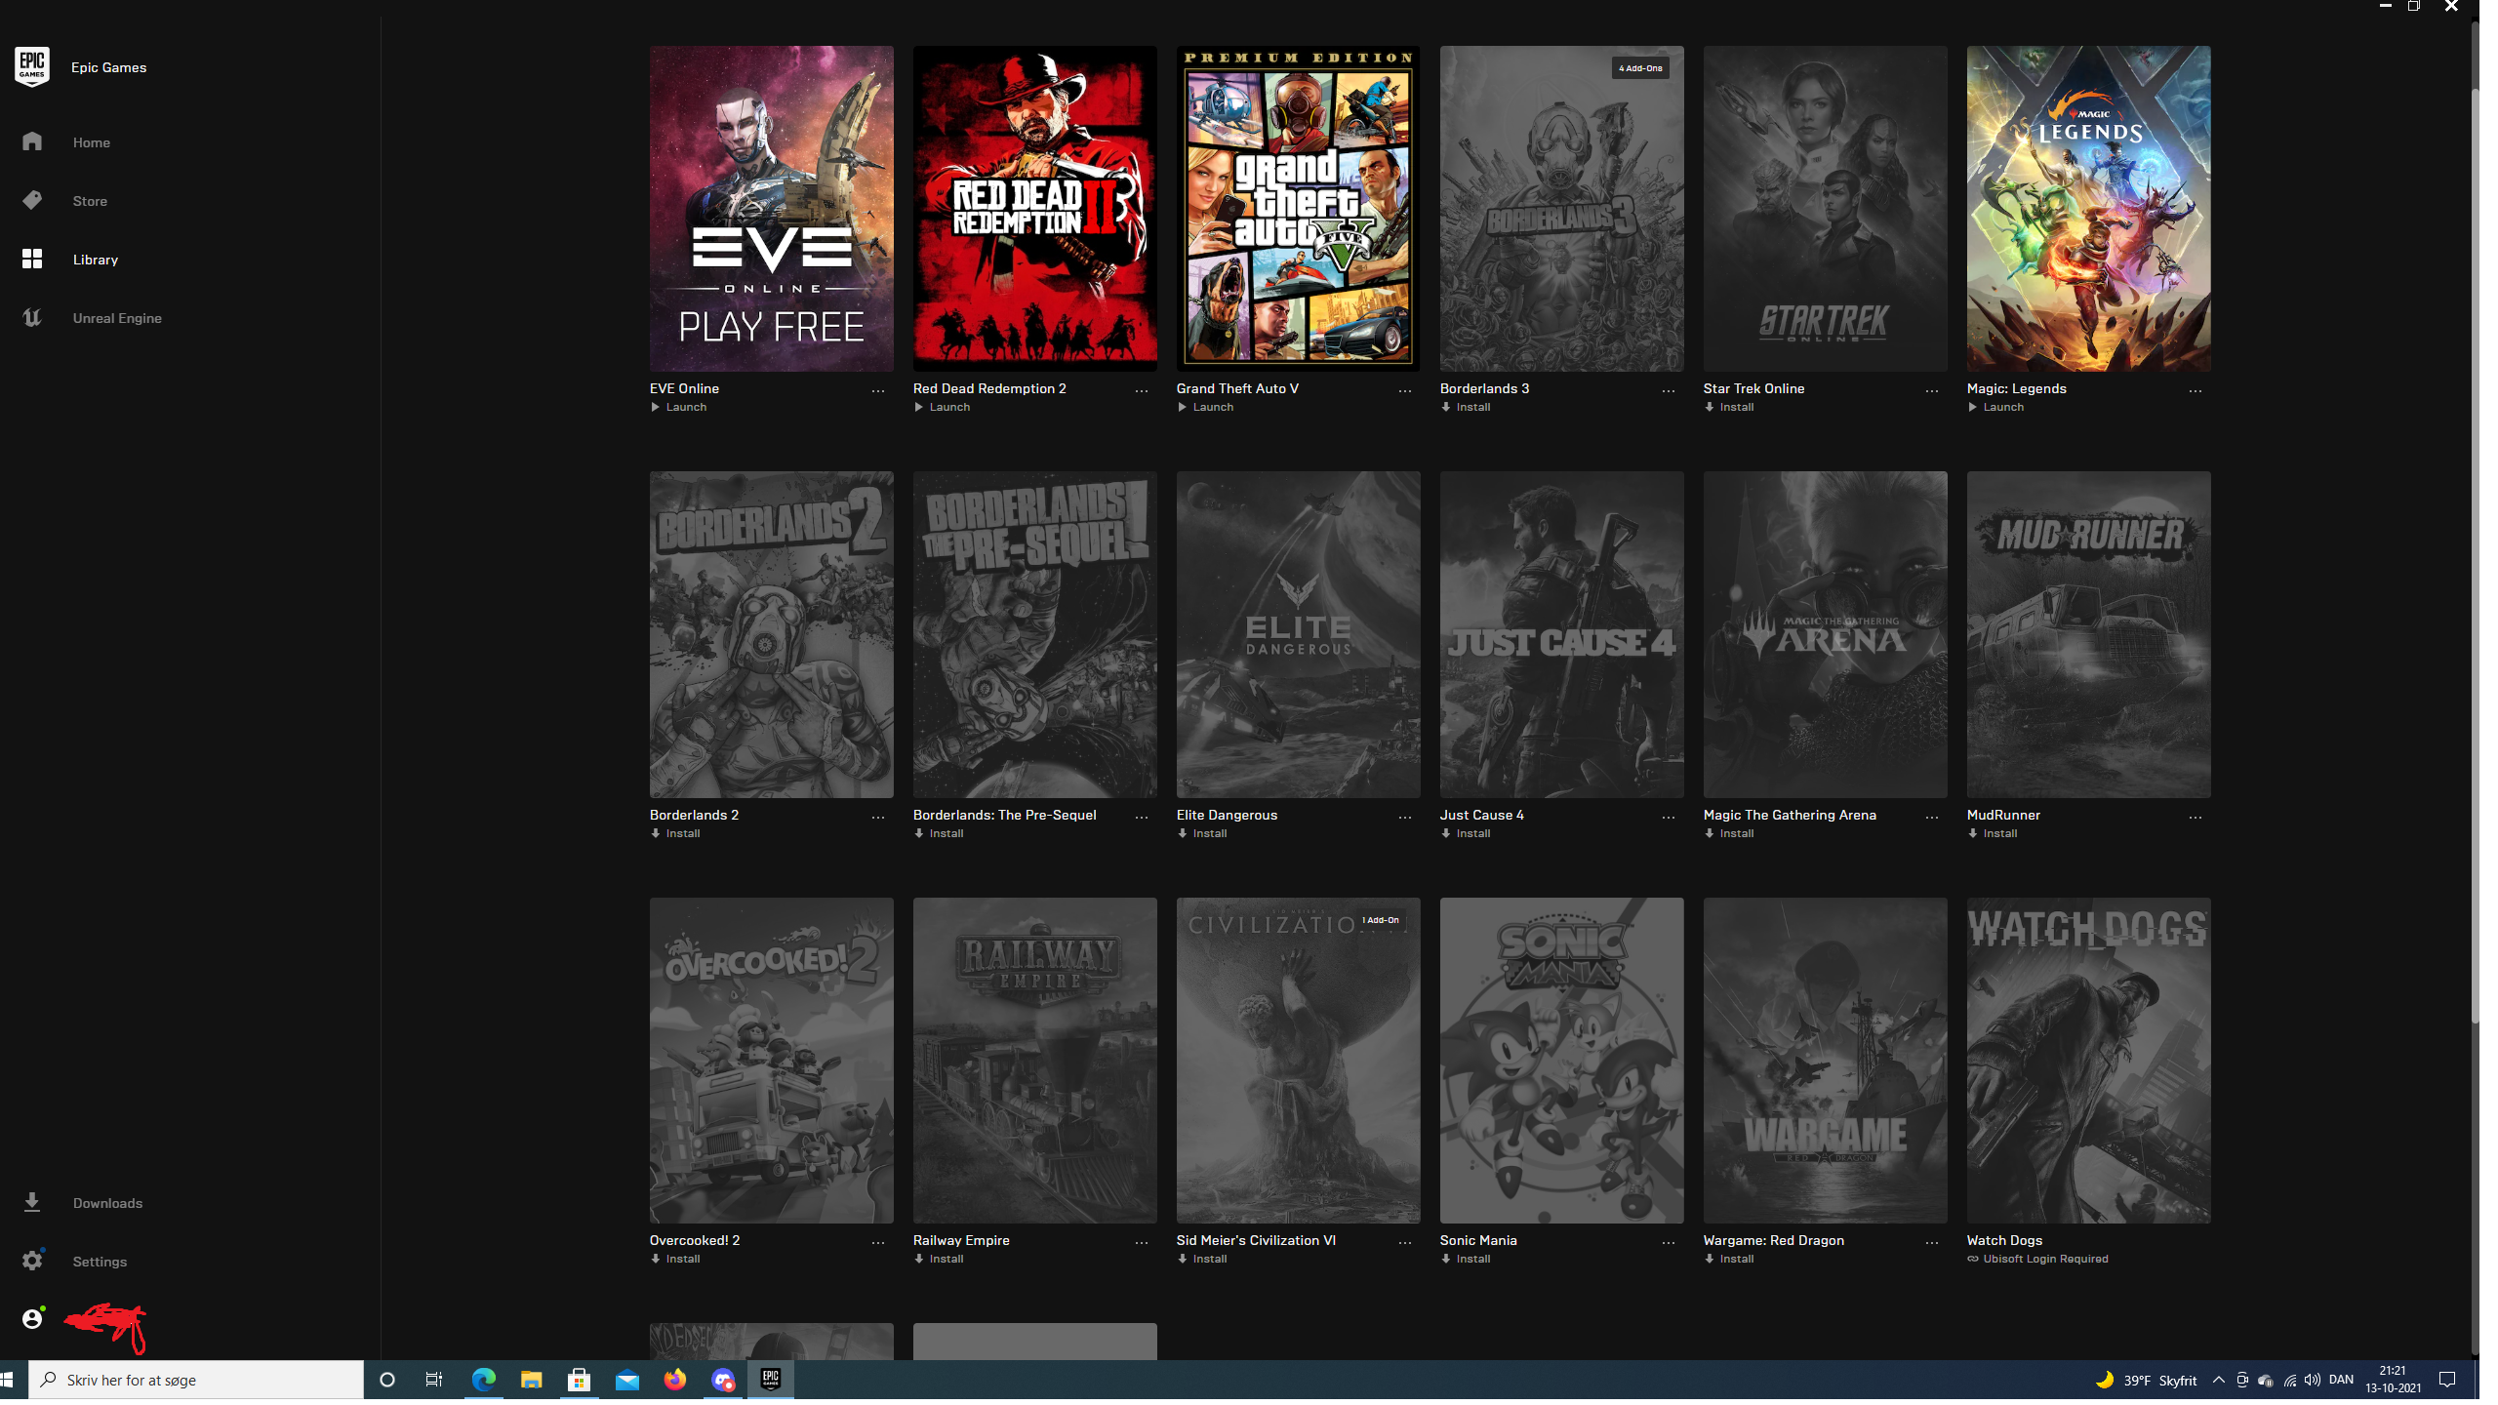Install MudRunner
The height and width of the screenshot is (1405, 2498).
coord(1994,833)
